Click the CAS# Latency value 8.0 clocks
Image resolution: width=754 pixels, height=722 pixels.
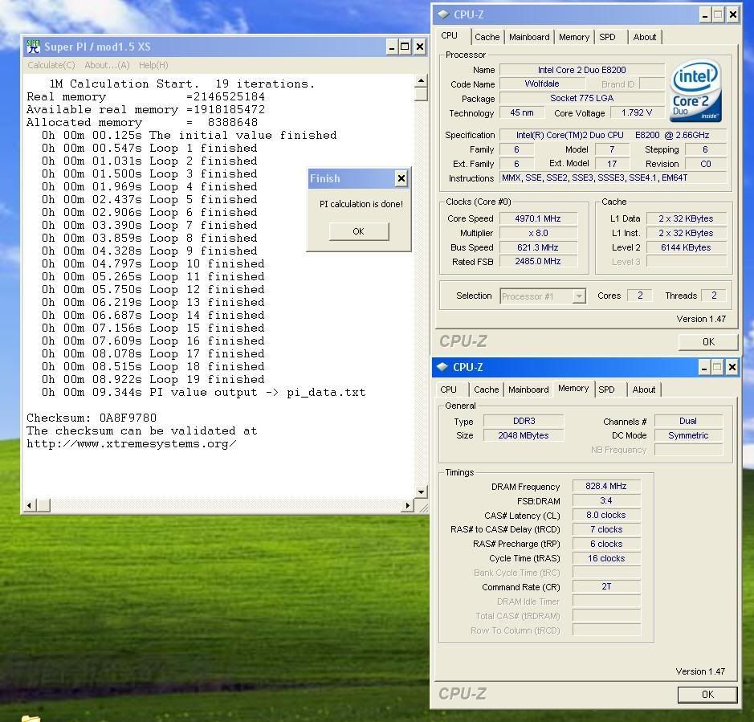tap(606, 515)
